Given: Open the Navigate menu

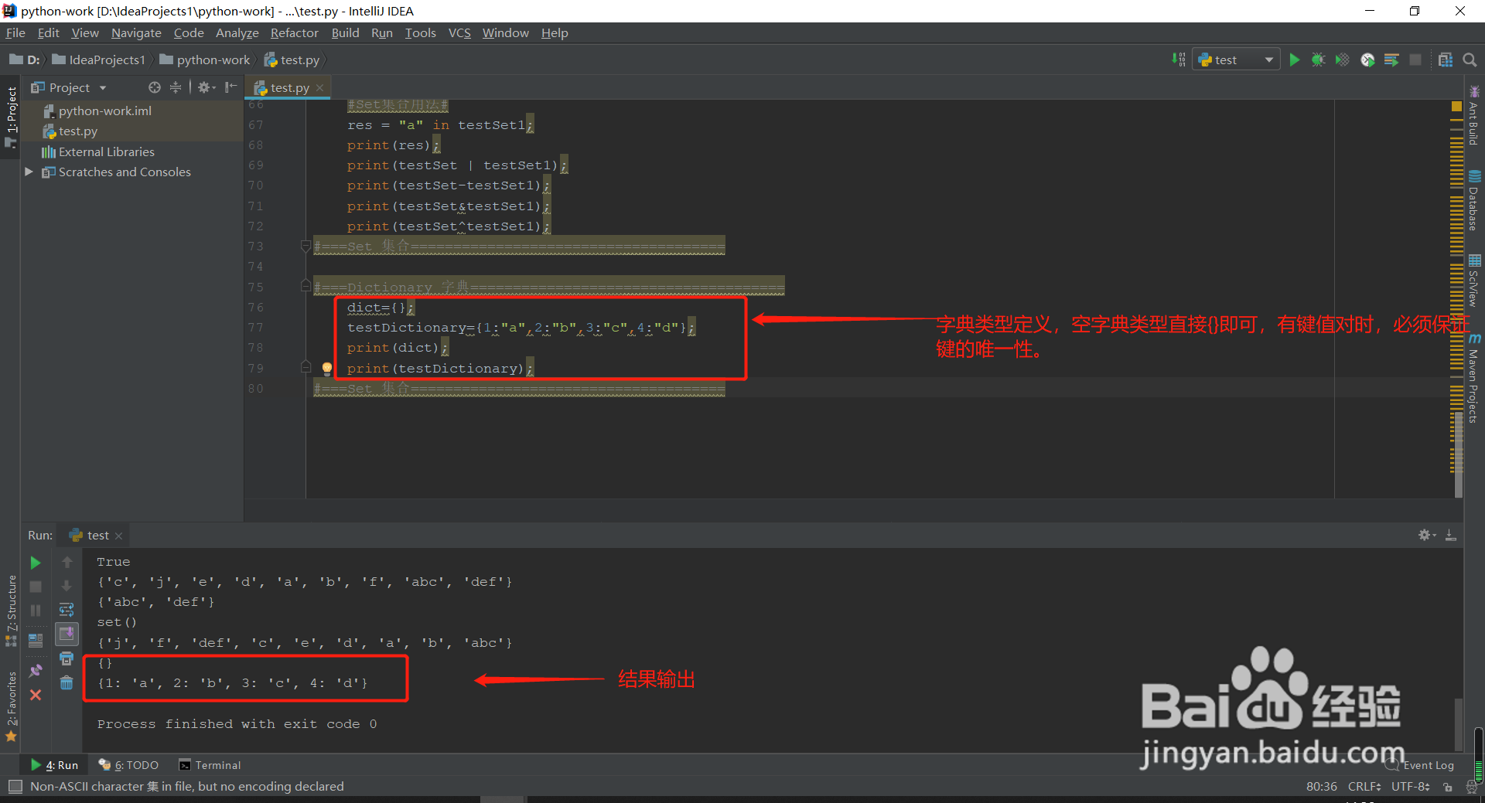Looking at the screenshot, I should pyautogui.click(x=136, y=32).
